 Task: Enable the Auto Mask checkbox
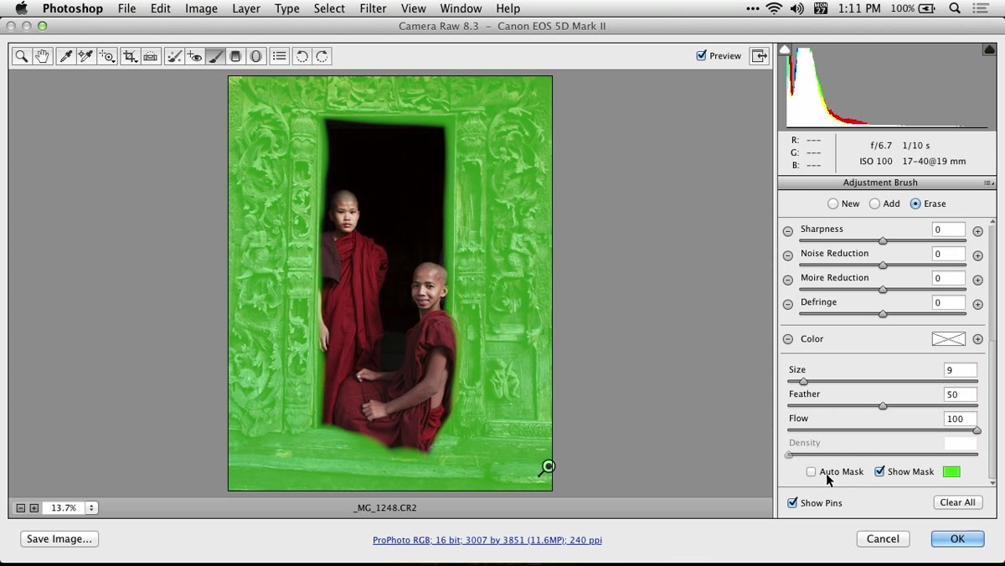[x=811, y=471]
